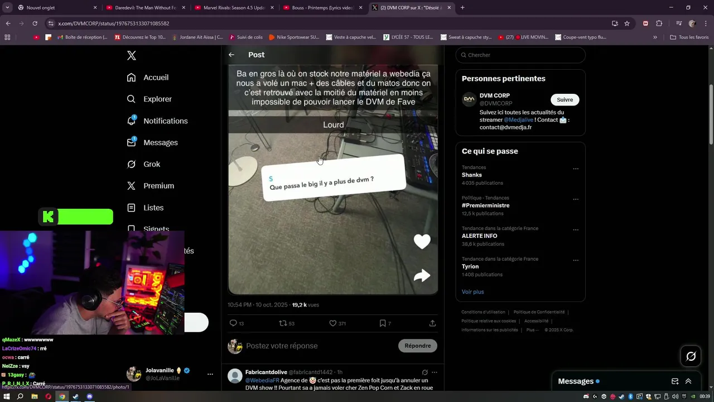Open the Tyrion trending topic
Screen dimensions: 714x402
coord(470,266)
